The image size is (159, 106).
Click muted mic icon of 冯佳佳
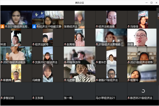129,26
